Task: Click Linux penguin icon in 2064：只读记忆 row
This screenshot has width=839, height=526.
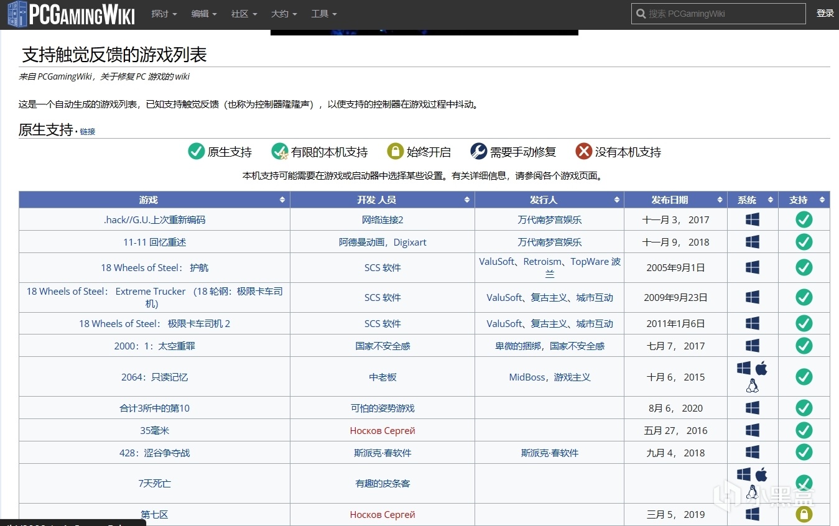Action: click(753, 386)
